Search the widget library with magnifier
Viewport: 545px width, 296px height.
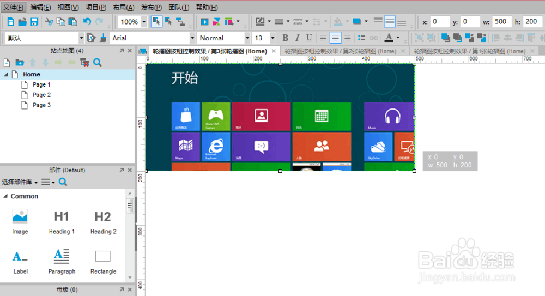[63, 182]
